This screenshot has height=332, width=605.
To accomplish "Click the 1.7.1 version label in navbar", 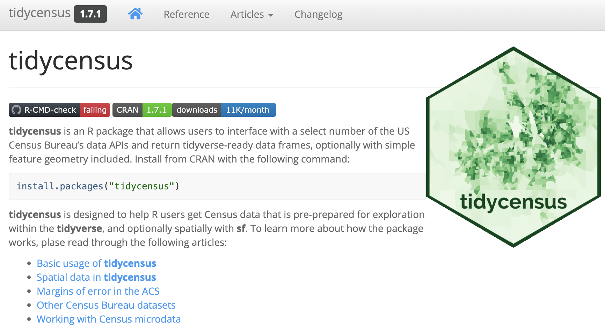I will coord(90,14).
